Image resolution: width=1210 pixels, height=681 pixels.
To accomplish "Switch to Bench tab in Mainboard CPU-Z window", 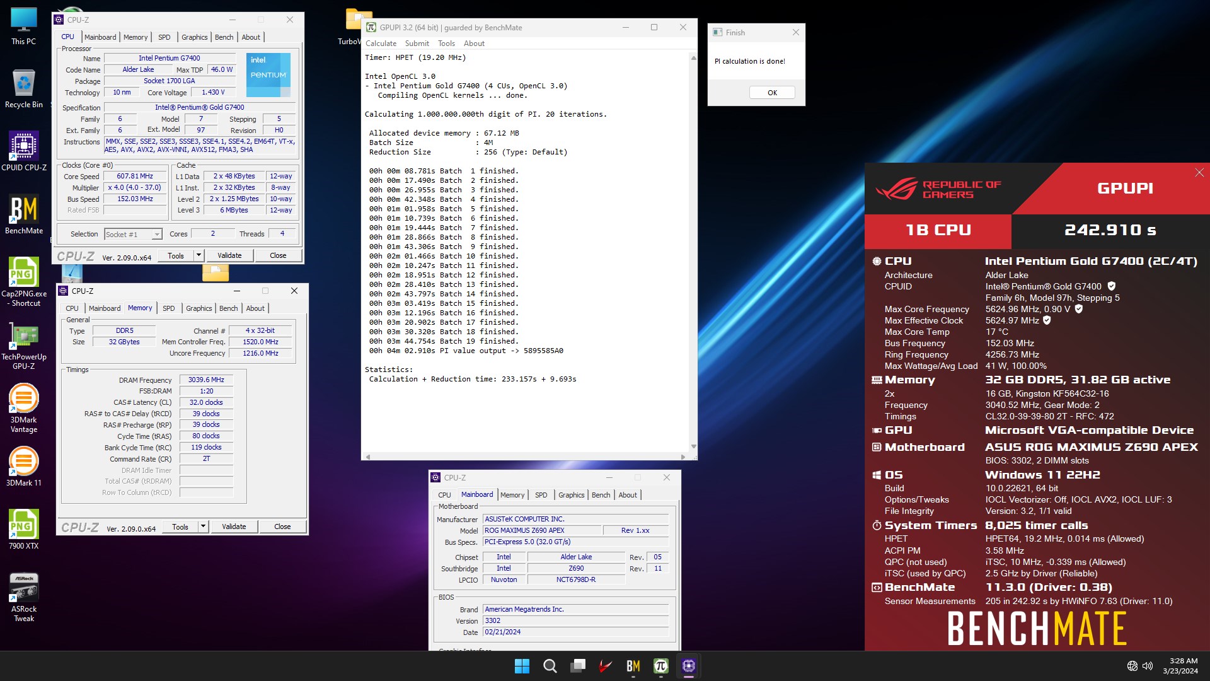I will coord(601,495).
